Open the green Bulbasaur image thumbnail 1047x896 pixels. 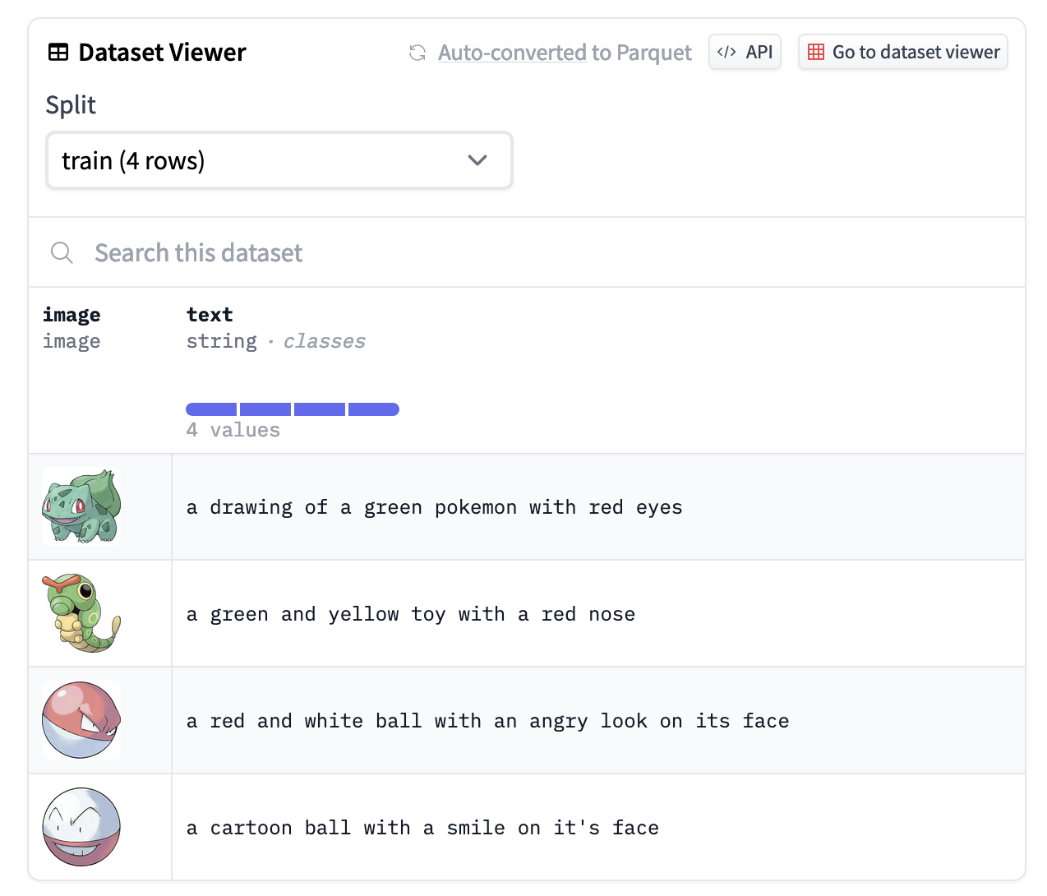coord(81,506)
